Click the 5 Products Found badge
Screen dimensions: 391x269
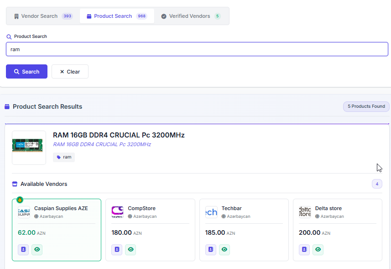[366, 106]
